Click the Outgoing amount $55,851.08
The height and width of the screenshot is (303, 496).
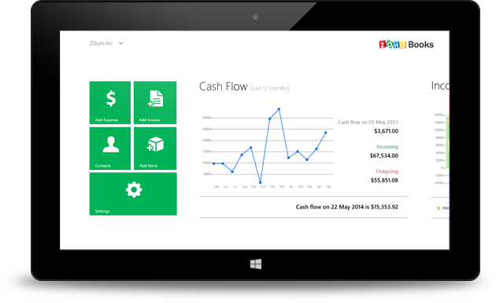(384, 180)
